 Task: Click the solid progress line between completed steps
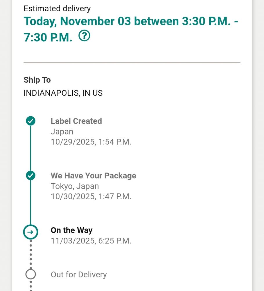click(x=30, y=148)
